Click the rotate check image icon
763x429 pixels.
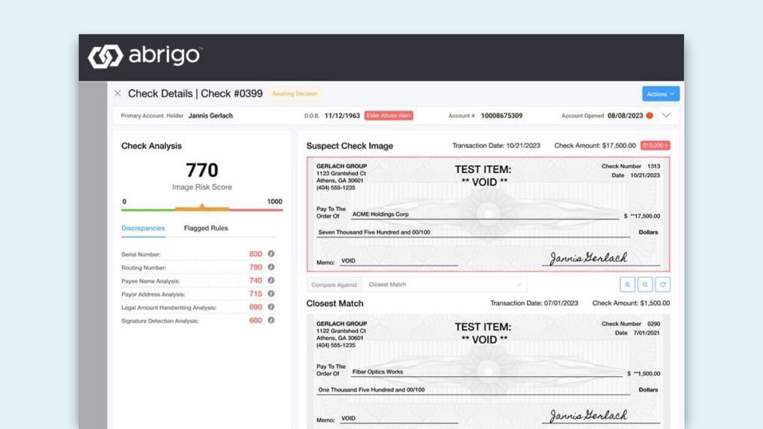click(663, 284)
